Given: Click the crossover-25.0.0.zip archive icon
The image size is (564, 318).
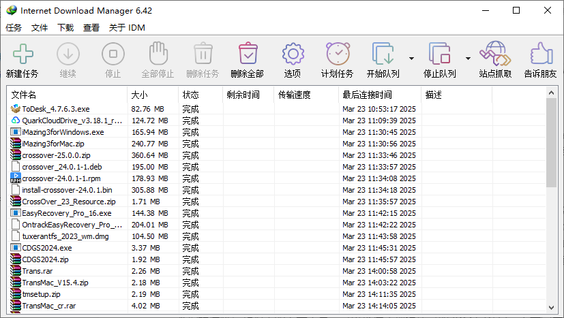Looking at the screenshot, I should pos(16,155).
